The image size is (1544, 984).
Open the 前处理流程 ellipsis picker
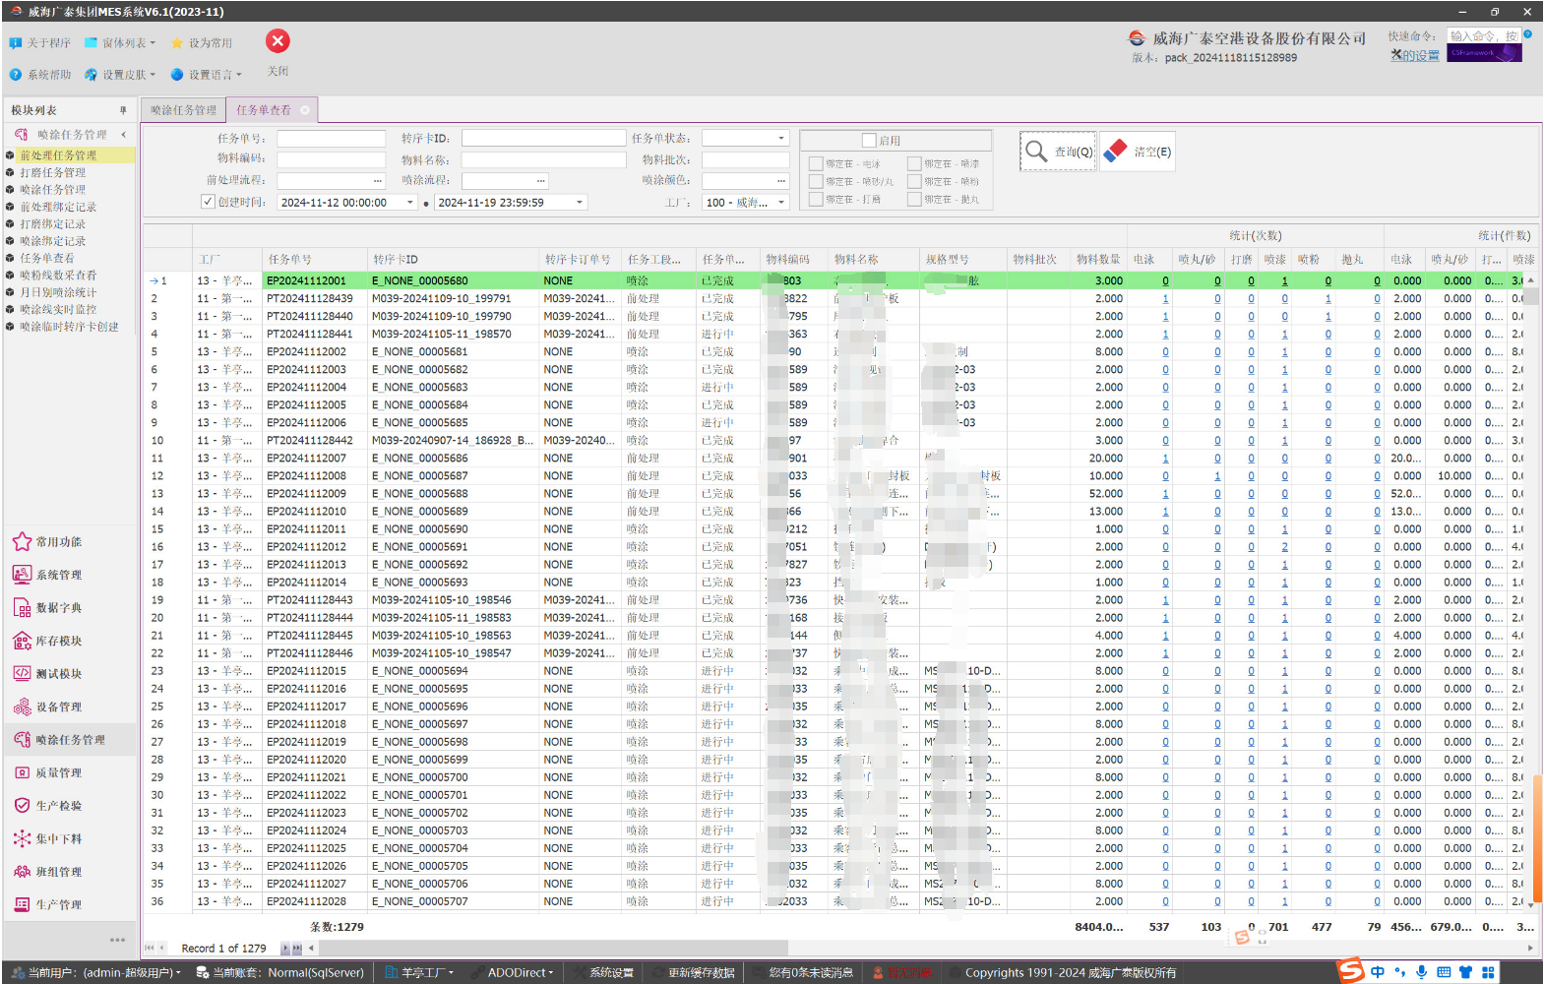[x=377, y=181]
